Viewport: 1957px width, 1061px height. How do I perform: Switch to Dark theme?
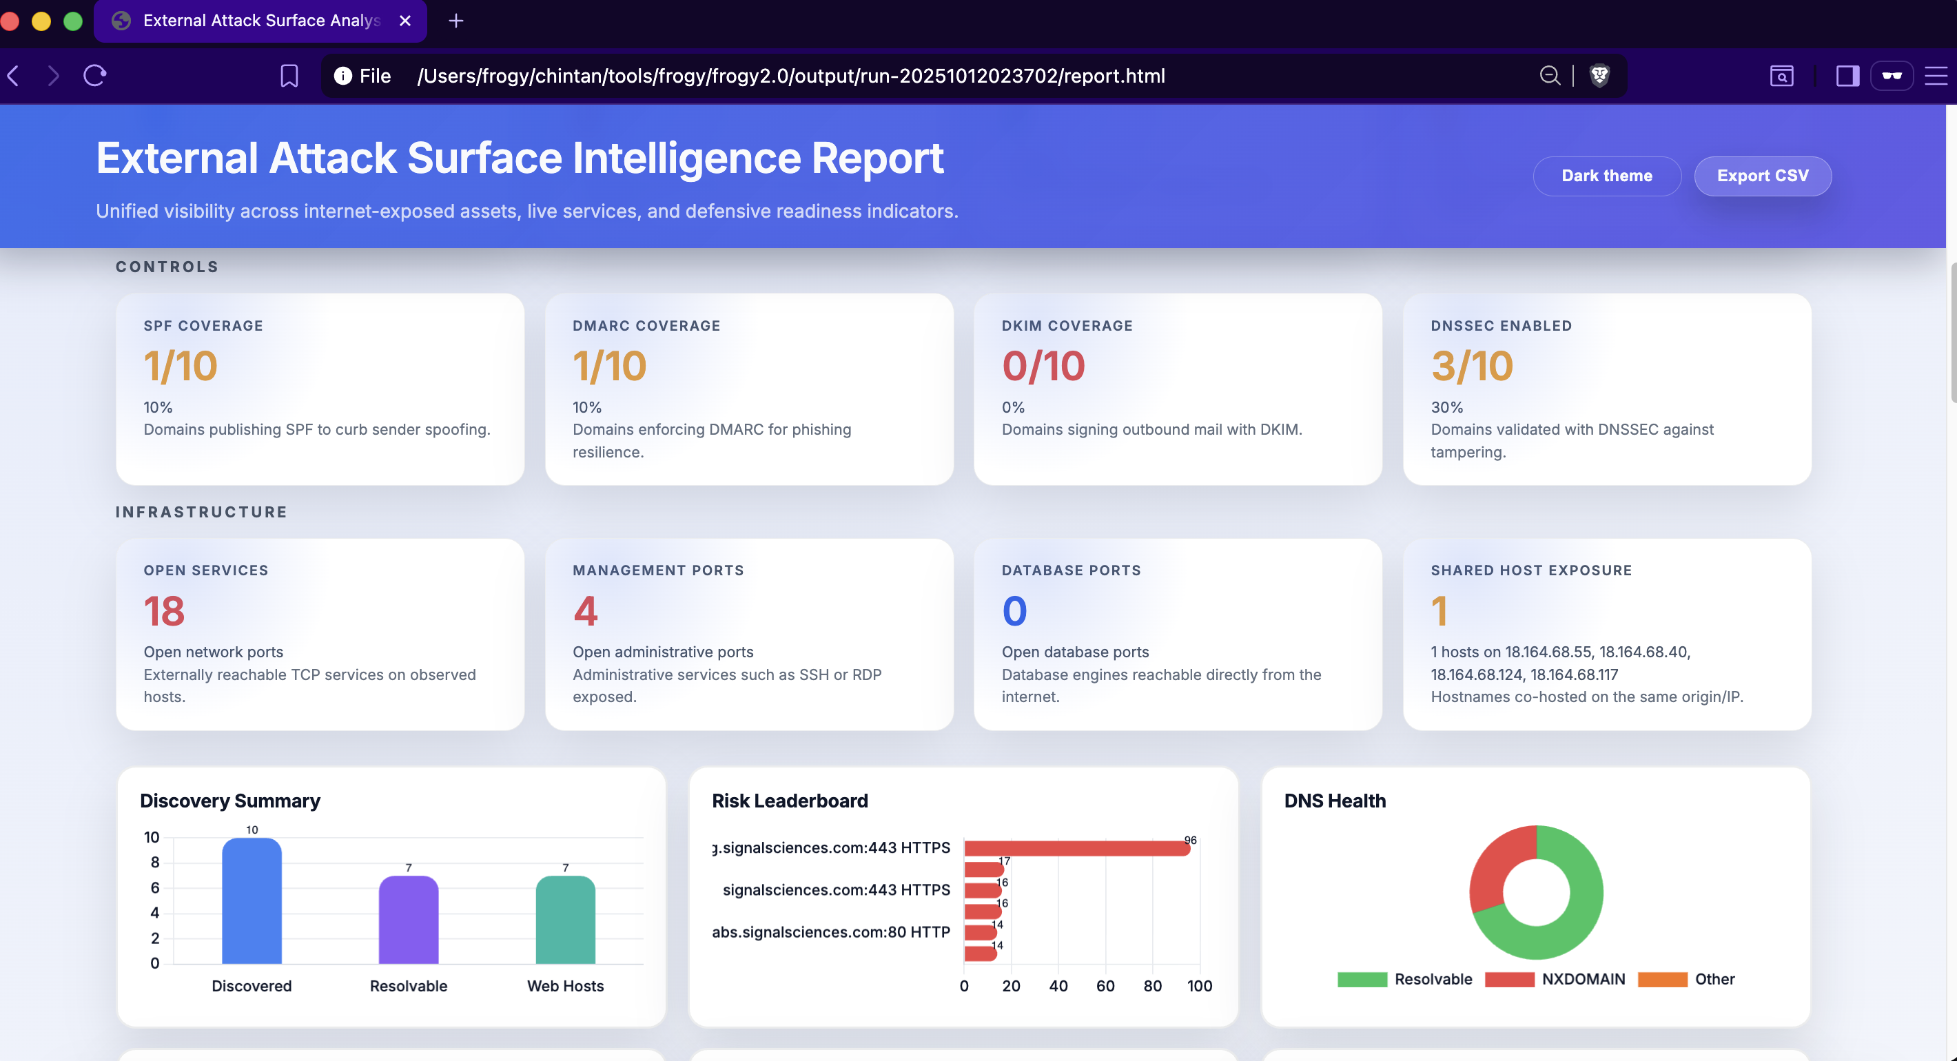[x=1606, y=176]
